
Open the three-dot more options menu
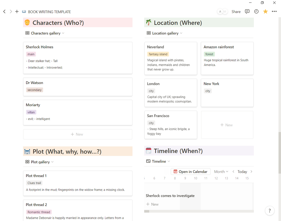[274, 11]
